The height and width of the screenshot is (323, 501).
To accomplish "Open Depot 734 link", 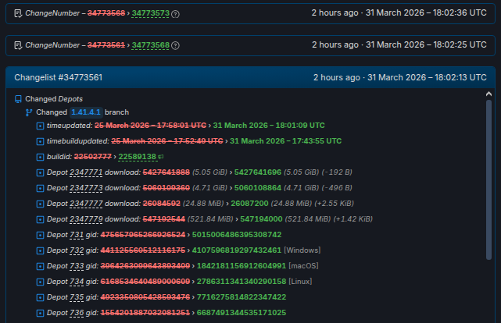I will click(77, 282).
